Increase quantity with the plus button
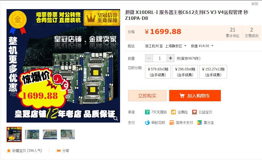The image size is (262, 162). (x=171, y=58)
